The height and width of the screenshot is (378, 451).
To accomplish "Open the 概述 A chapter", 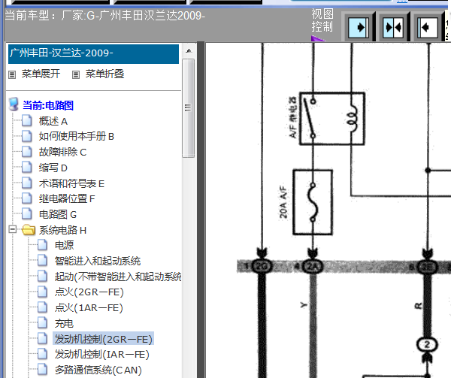I will (53, 121).
